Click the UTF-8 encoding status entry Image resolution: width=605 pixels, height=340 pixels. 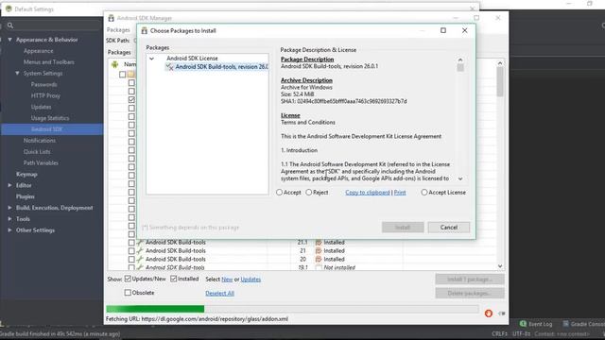pyautogui.click(x=521, y=333)
